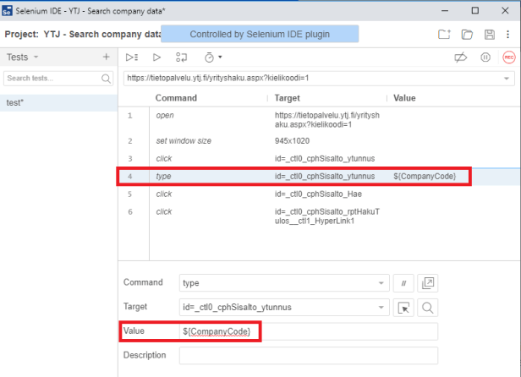Image resolution: width=521 pixels, height=377 pixels.
Task: Click the Search tests input field
Action: click(x=52, y=79)
